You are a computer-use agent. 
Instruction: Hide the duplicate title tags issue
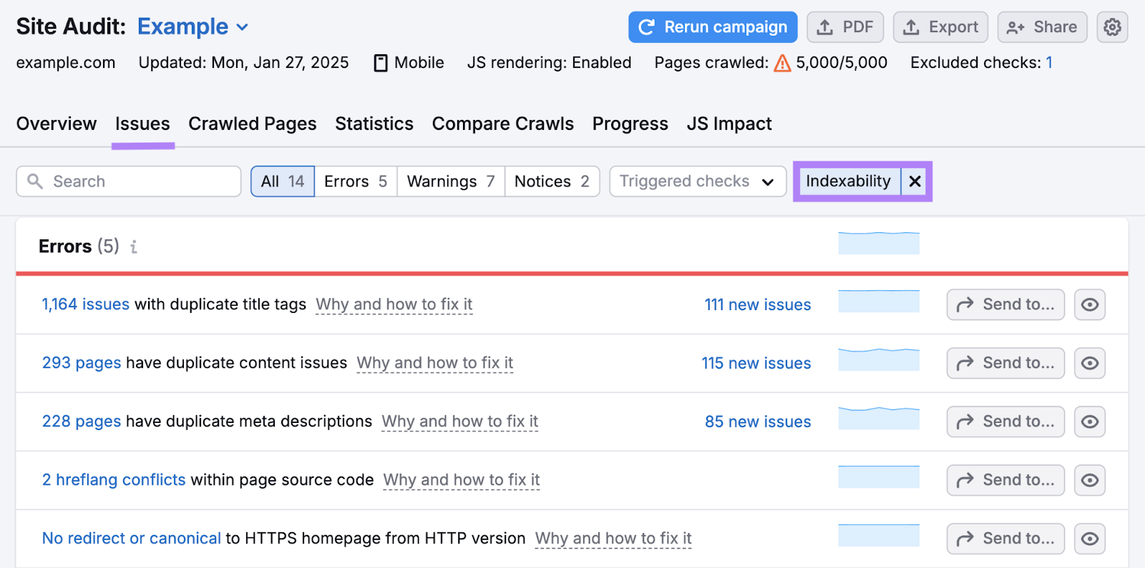1090,305
